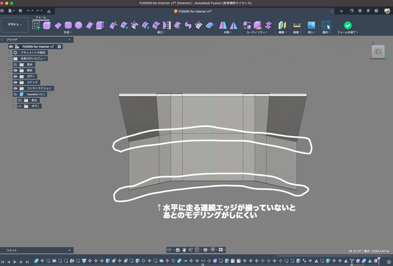Click the Home icon in the top bar
The height and width of the screenshot is (266, 393).
tap(49, 11)
